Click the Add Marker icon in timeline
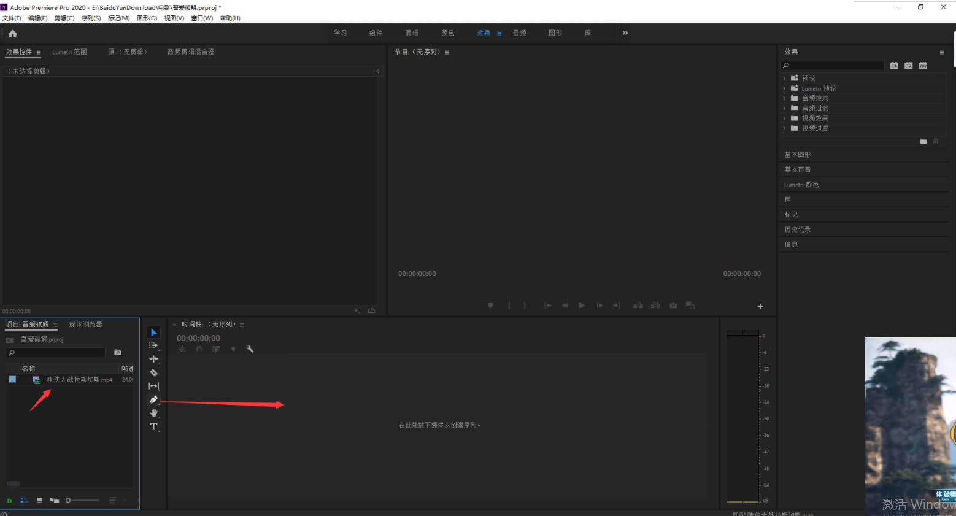 point(233,349)
